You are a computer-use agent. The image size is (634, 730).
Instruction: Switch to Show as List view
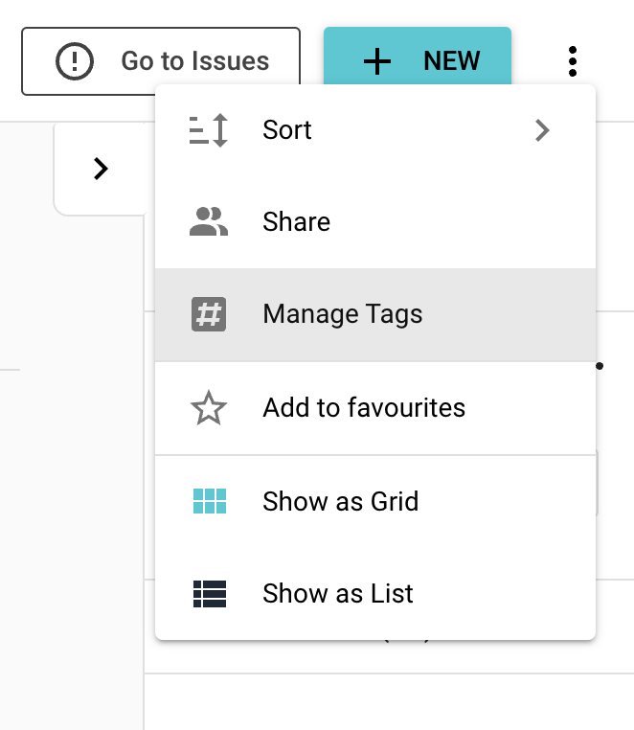point(337,594)
